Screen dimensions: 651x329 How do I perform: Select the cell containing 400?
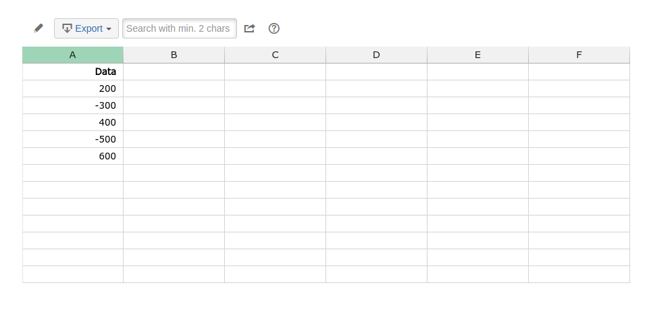click(73, 122)
